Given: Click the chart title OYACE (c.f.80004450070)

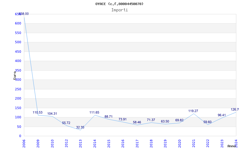Looking at the screenshot, I should [x=119, y=4].
